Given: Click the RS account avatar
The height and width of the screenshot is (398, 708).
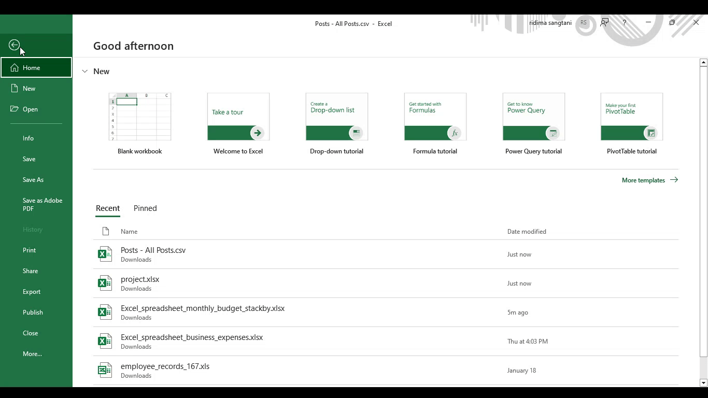Looking at the screenshot, I should 584,23.
